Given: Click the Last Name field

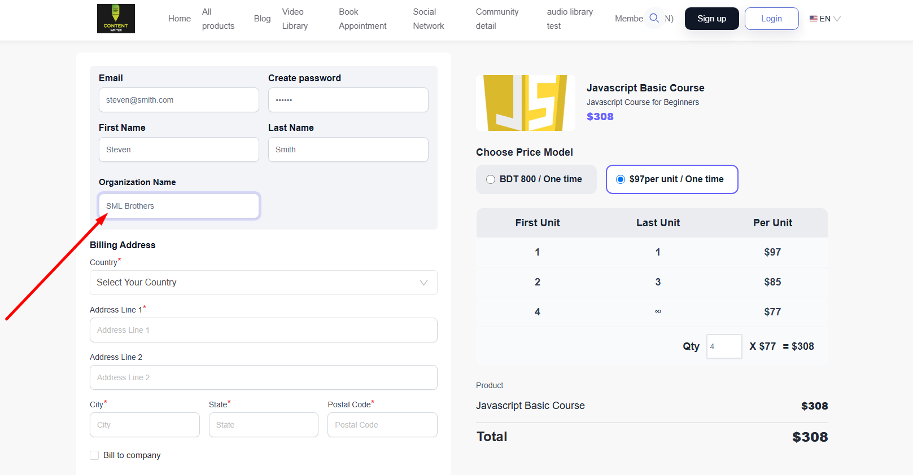Looking at the screenshot, I should pyautogui.click(x=348, y=149).
